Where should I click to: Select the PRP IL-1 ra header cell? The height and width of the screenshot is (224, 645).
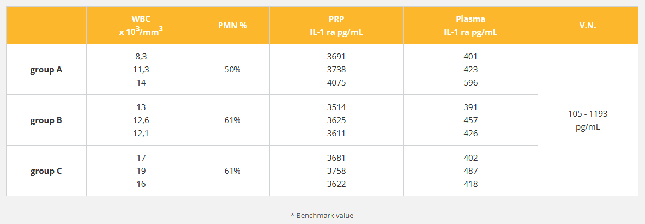336,25
